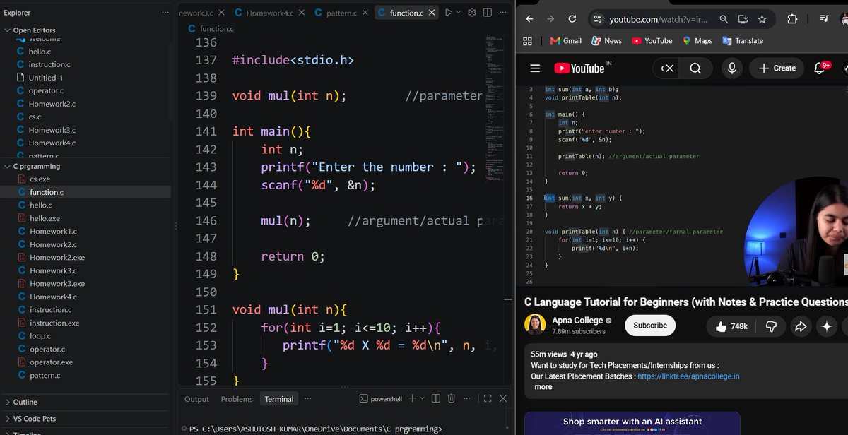Close the terminal panel
This screenshot has height=435, width=848.
pyautogui.click(x=503, y=398)
